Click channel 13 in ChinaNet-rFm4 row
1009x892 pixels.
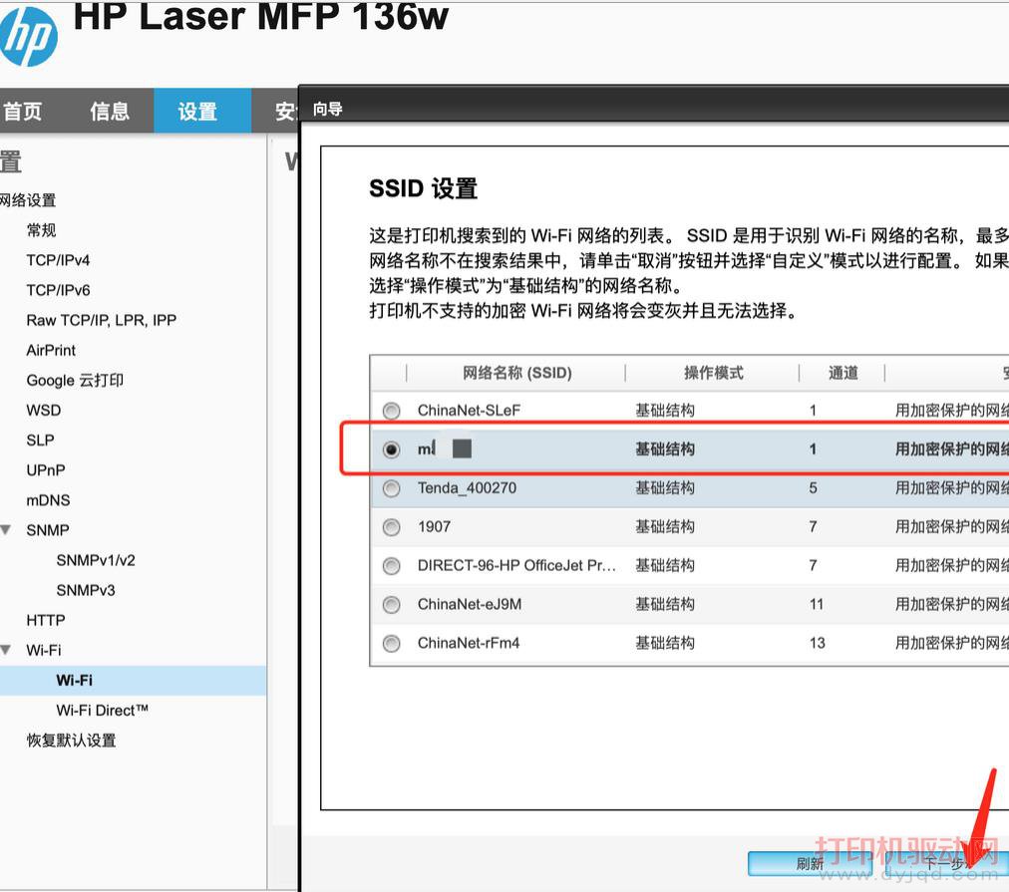818,643
